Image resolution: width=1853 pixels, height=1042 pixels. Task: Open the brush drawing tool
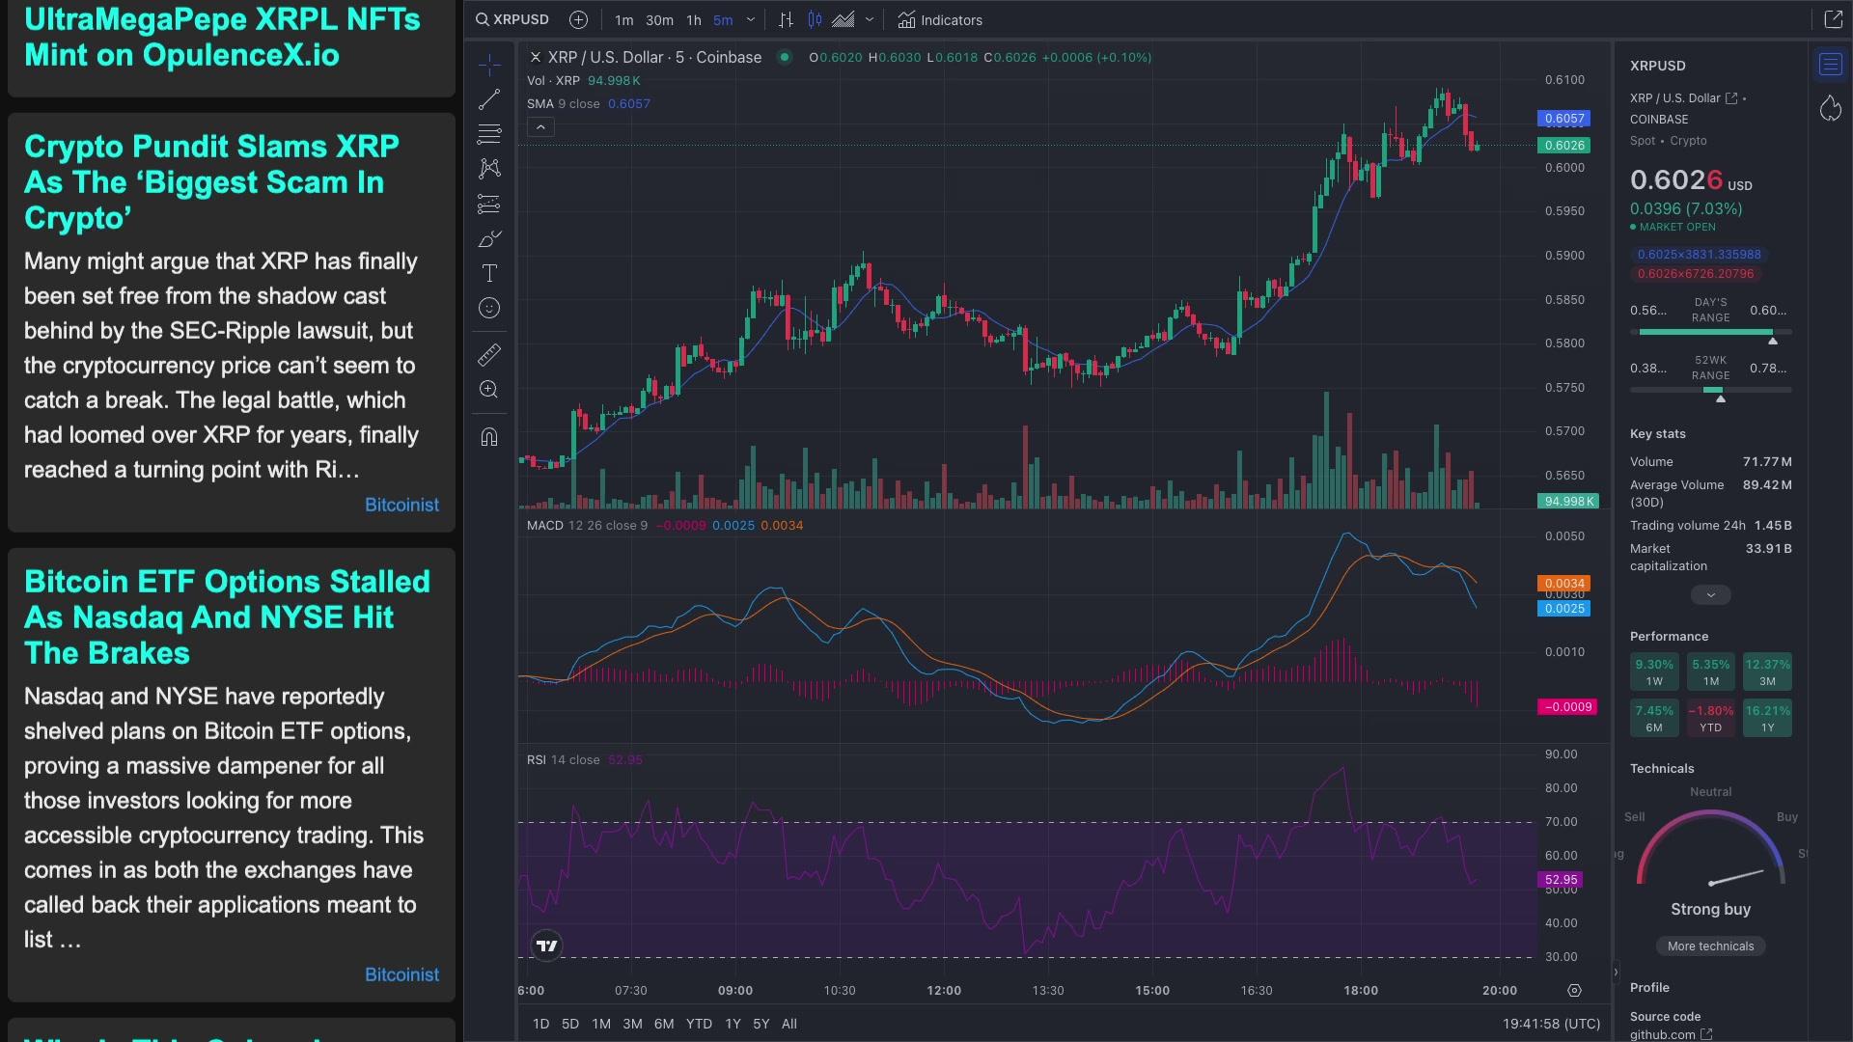[489, 238]
